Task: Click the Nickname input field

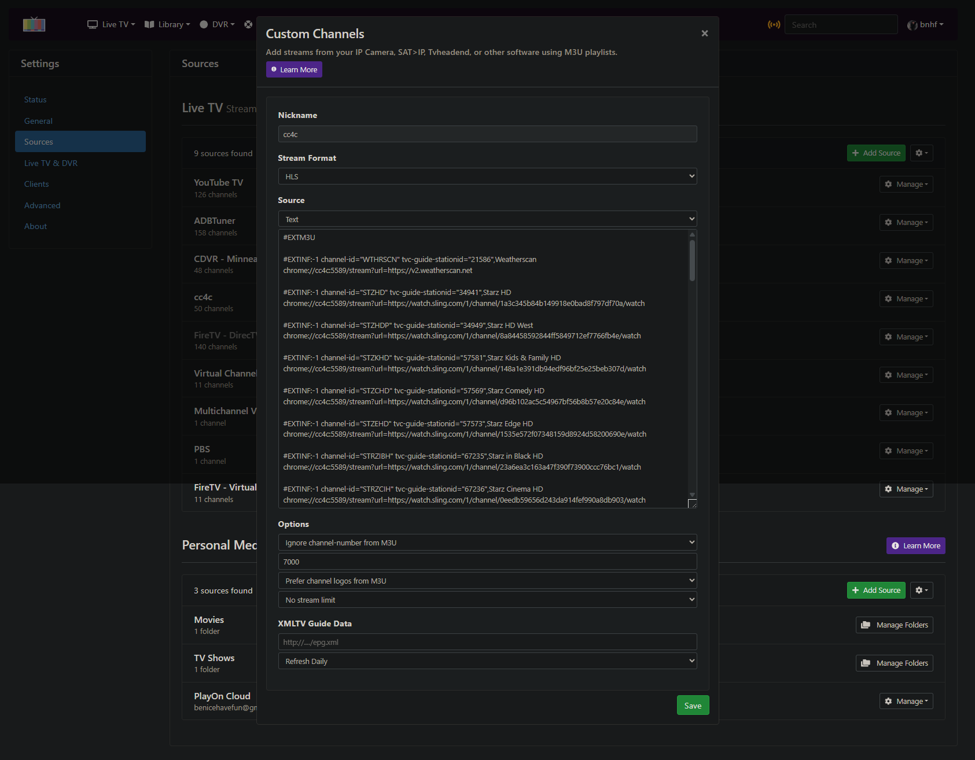Action: (487, 134)
